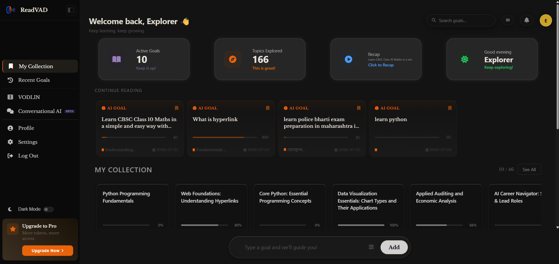Click the Active Goals book icon
The image size is (559, 264).
pos(117,59)
